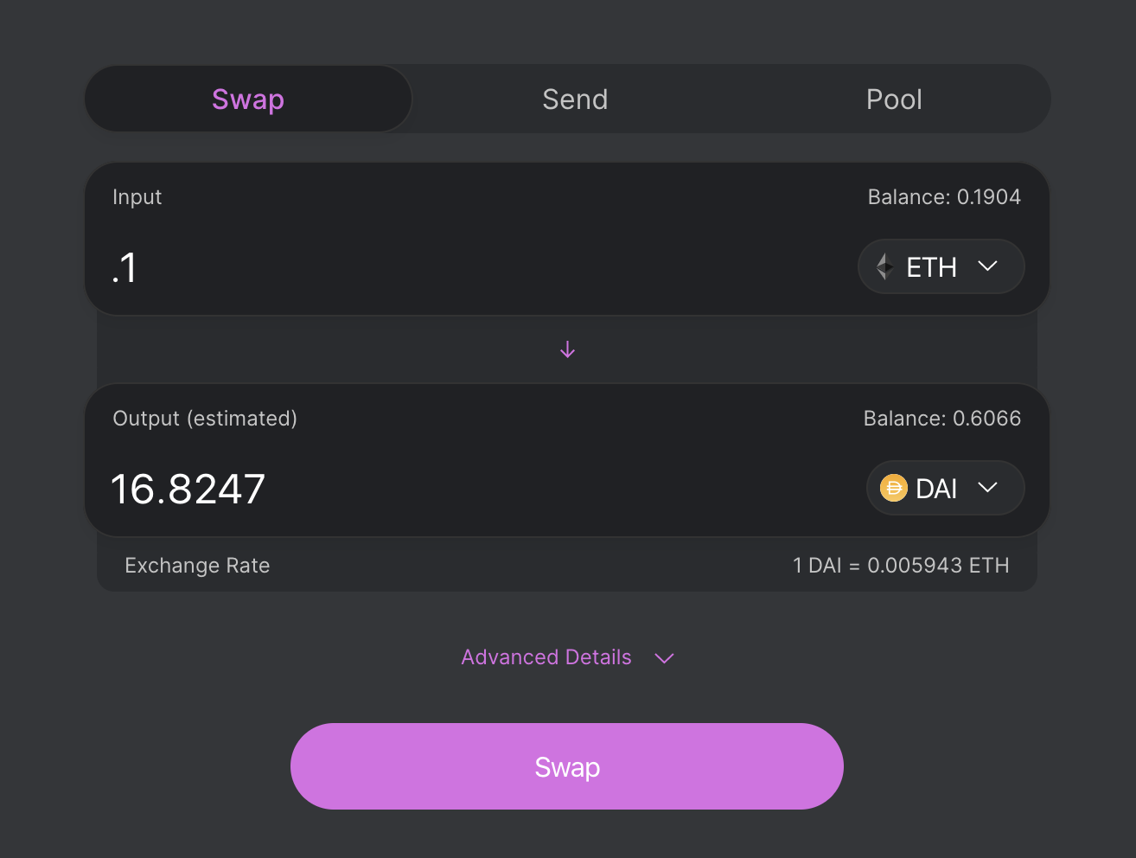Open the DAI token selector dropdown

945,488
